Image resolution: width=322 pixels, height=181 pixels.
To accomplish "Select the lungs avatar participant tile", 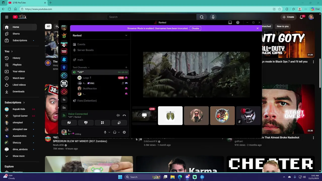I will pyautogui.click(x=170, y=116).
